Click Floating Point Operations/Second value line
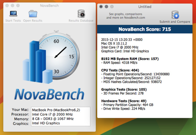Image resolution: width=196 pixels, height=135 pixels. (x=135, y=74)
